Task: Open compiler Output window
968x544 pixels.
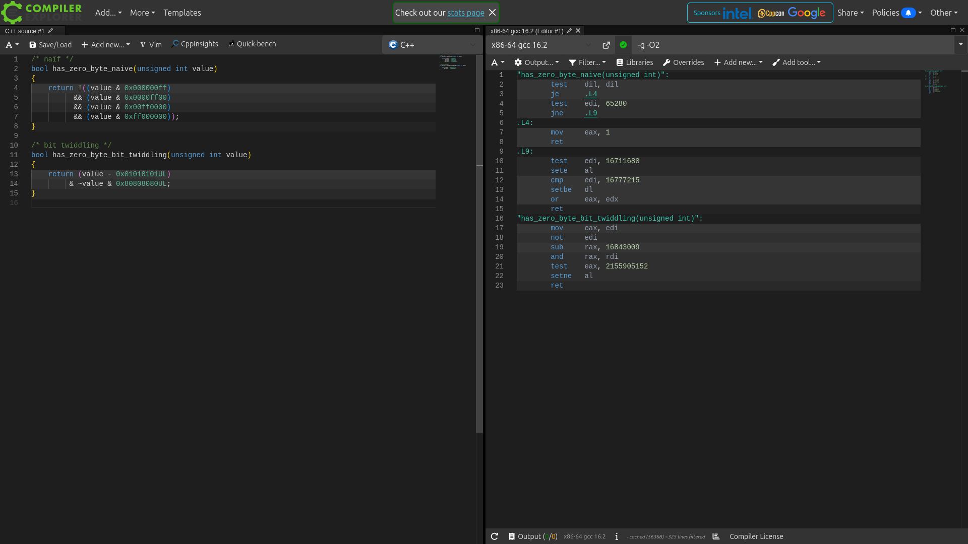Action: point(533,536)
